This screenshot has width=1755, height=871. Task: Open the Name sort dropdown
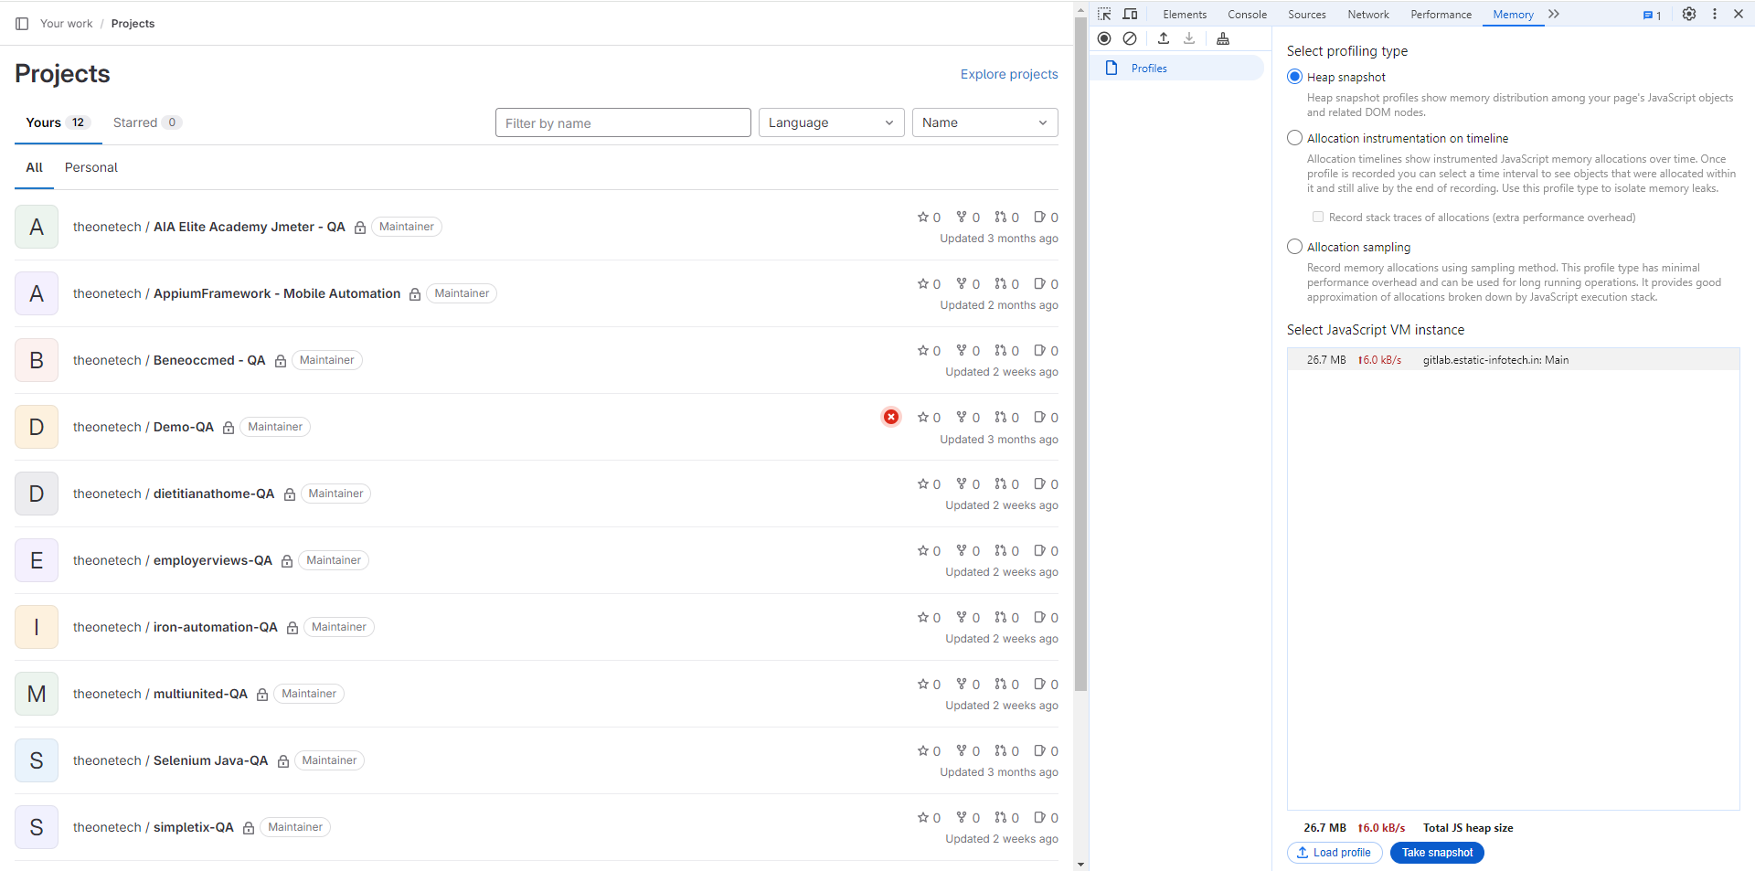984,122
